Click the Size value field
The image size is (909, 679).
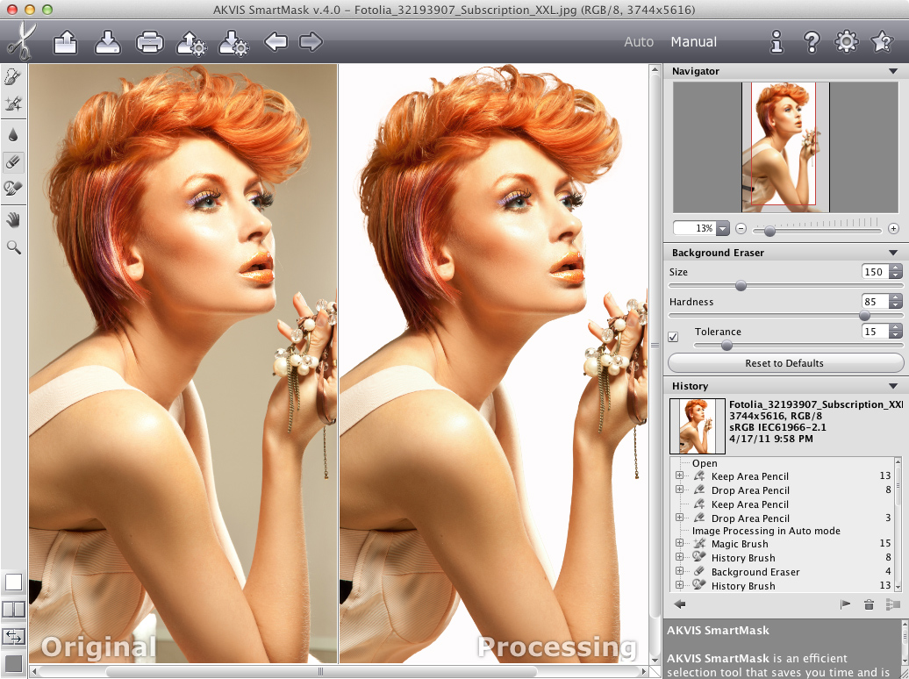click(873, 272)
